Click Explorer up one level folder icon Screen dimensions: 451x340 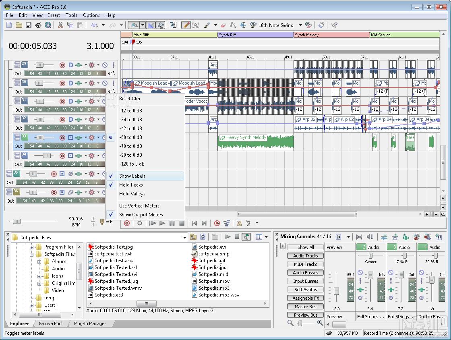point(193,237)
